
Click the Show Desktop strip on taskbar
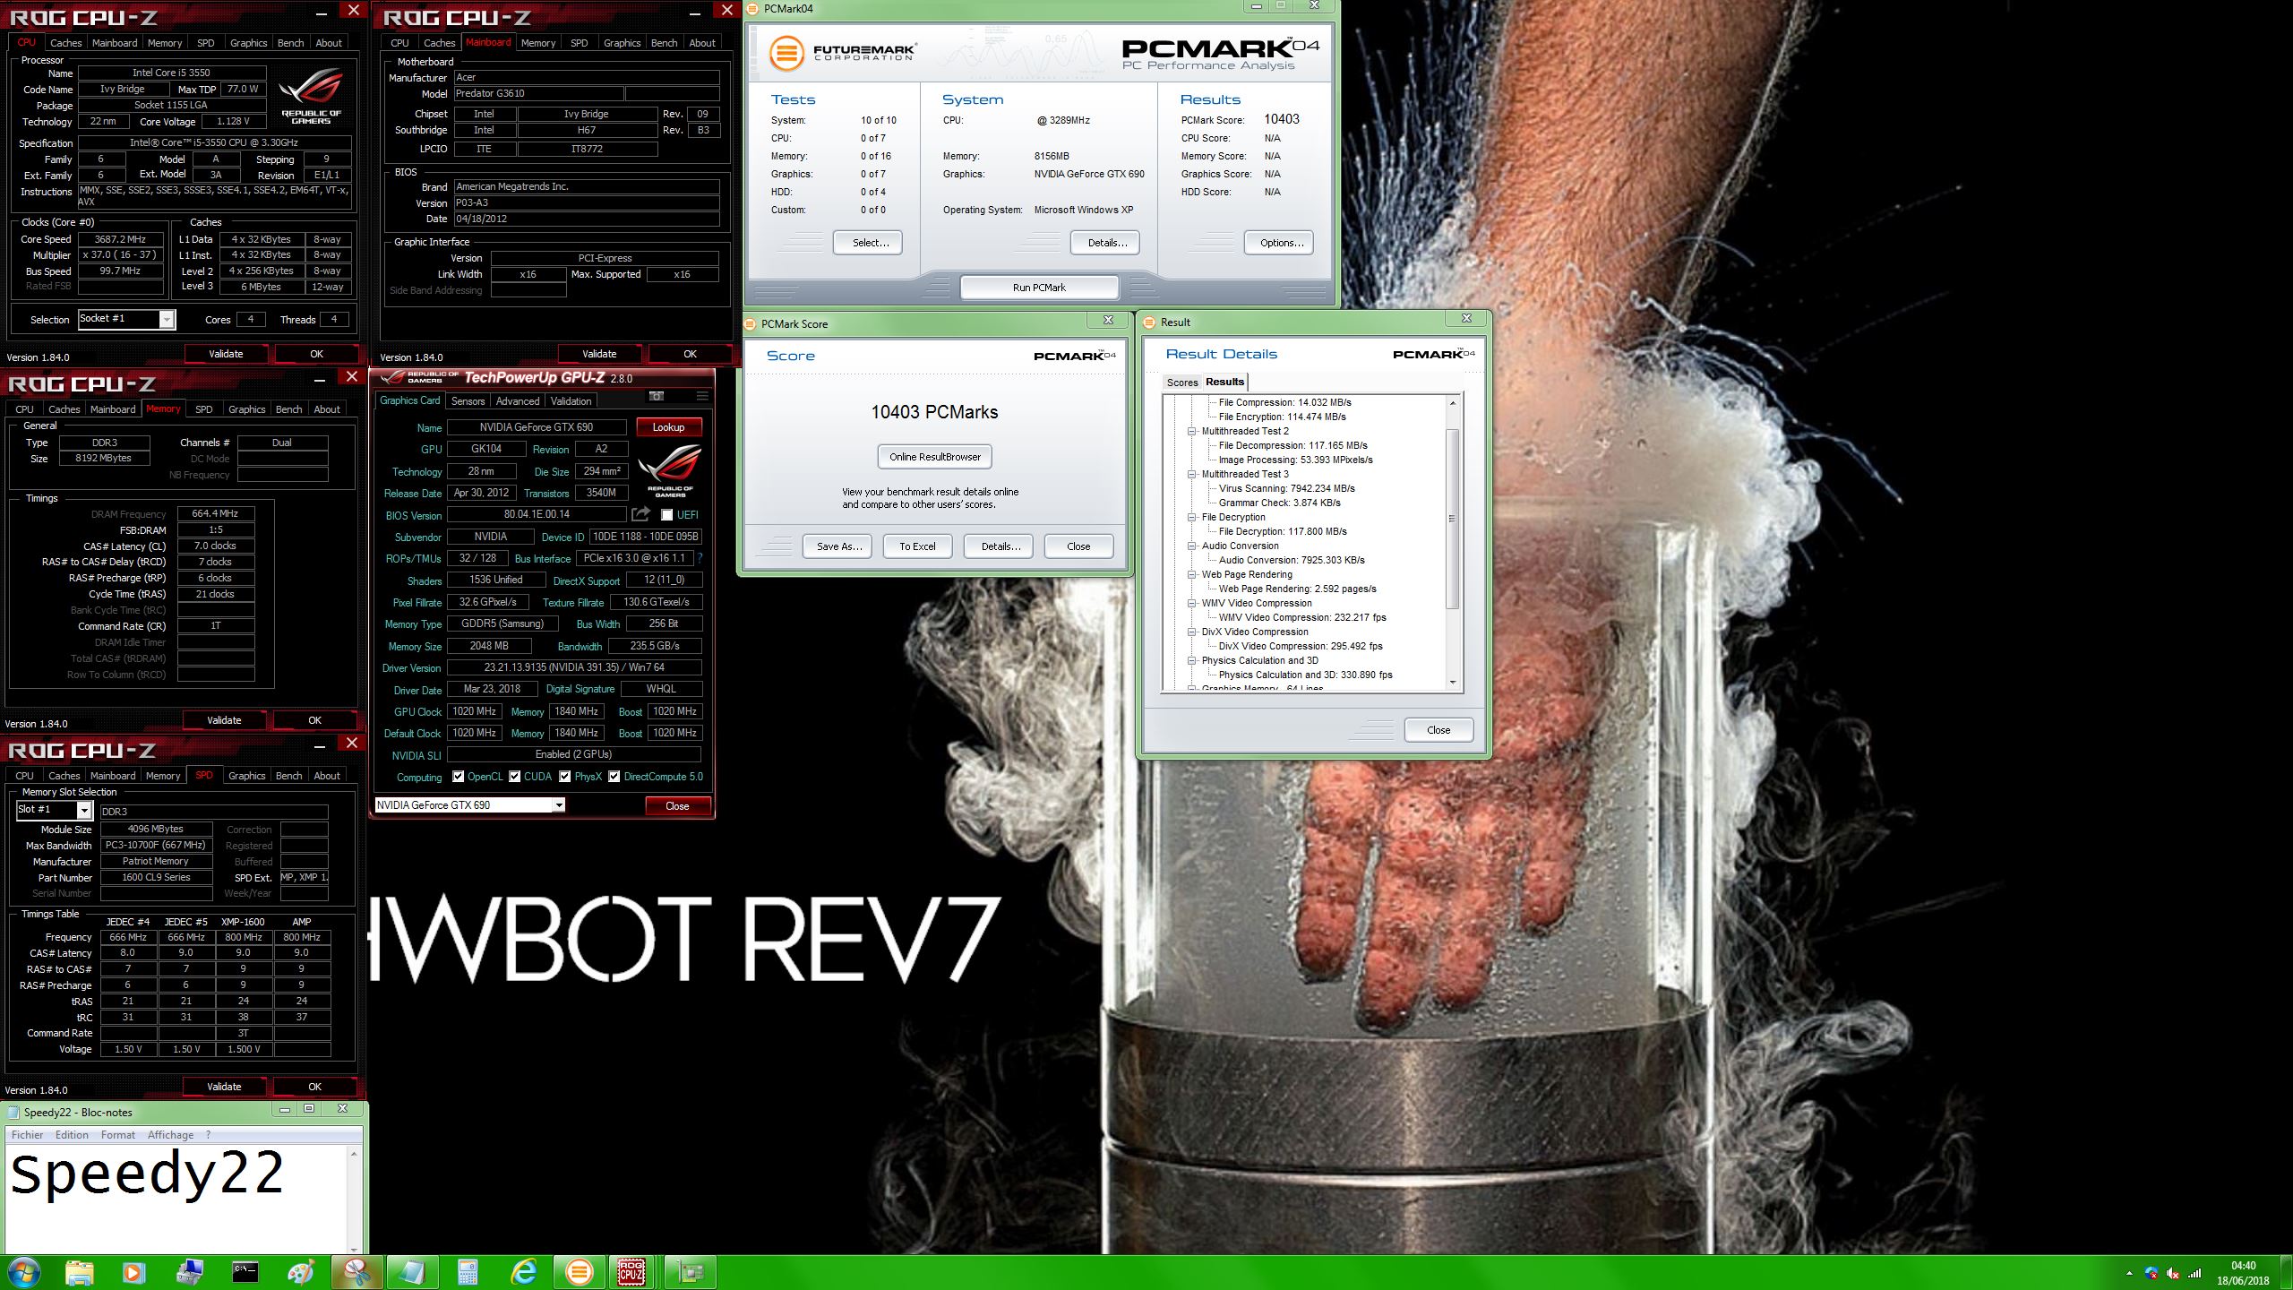click(x=2287, y=1273)
